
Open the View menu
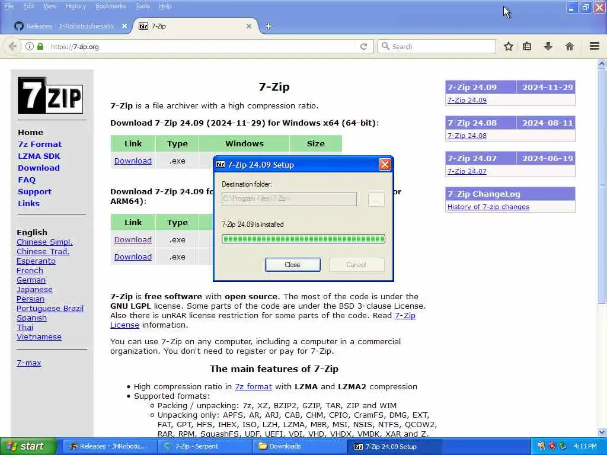click(50, 6)
